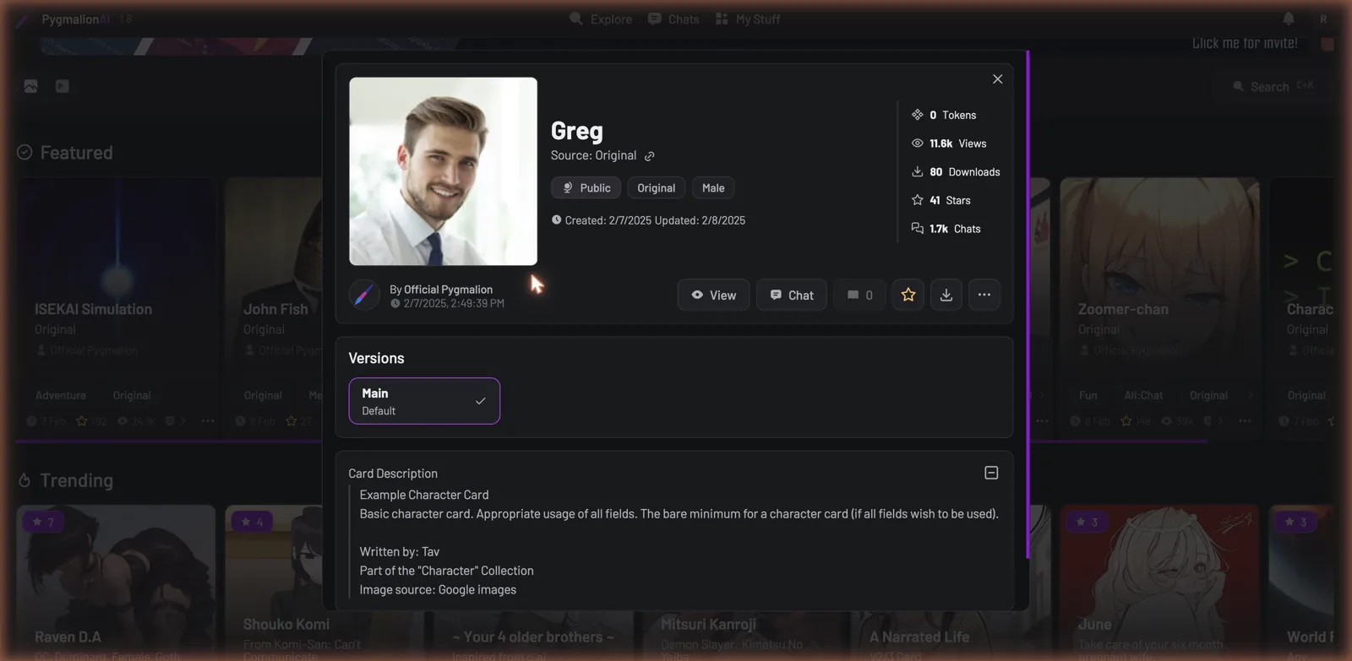Click the Official Pygmalion author avatar

coord(364,295)
